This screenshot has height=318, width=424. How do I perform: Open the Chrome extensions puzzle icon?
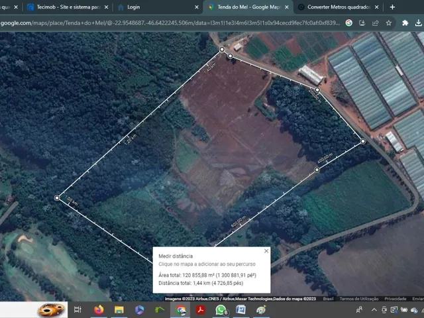(x=405, y=23)
